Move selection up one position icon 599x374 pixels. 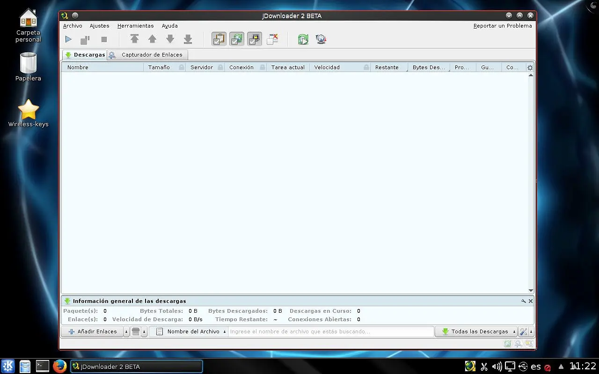click(x=152, y=39)
